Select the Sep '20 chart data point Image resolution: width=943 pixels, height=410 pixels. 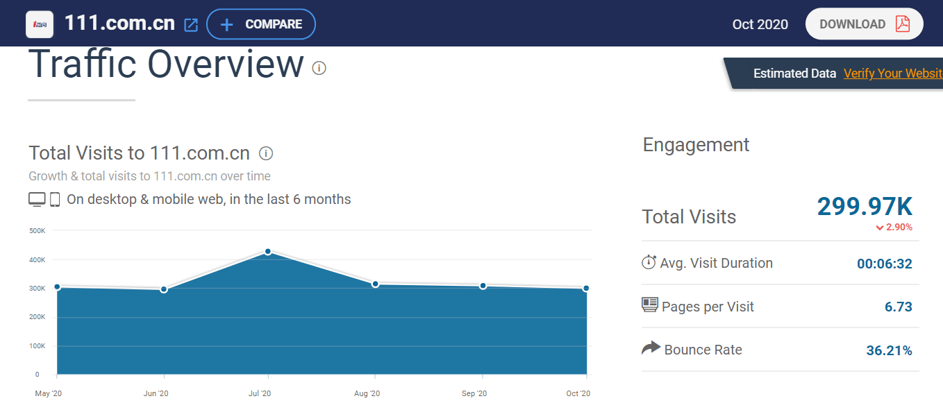coord(483,286)
